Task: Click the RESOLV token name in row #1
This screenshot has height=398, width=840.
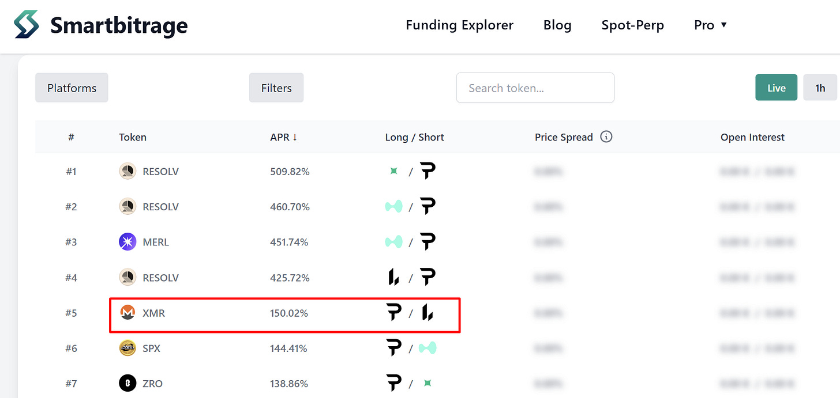Action: (x=161, y=172)
